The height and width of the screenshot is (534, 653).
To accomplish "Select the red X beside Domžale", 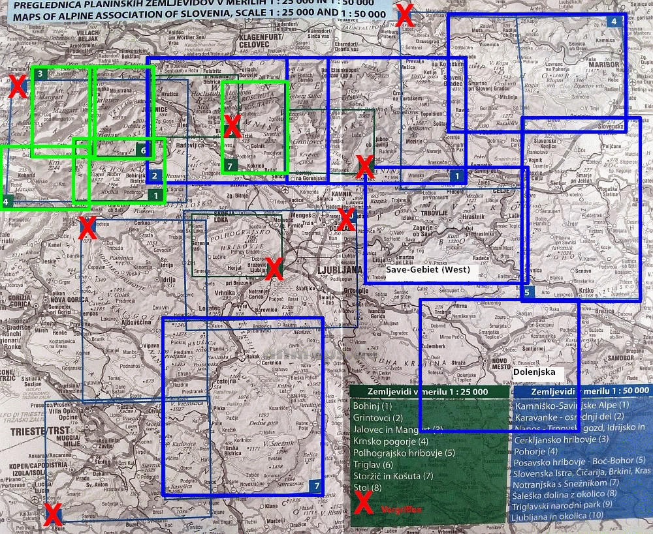I will [x=346, y=220].
